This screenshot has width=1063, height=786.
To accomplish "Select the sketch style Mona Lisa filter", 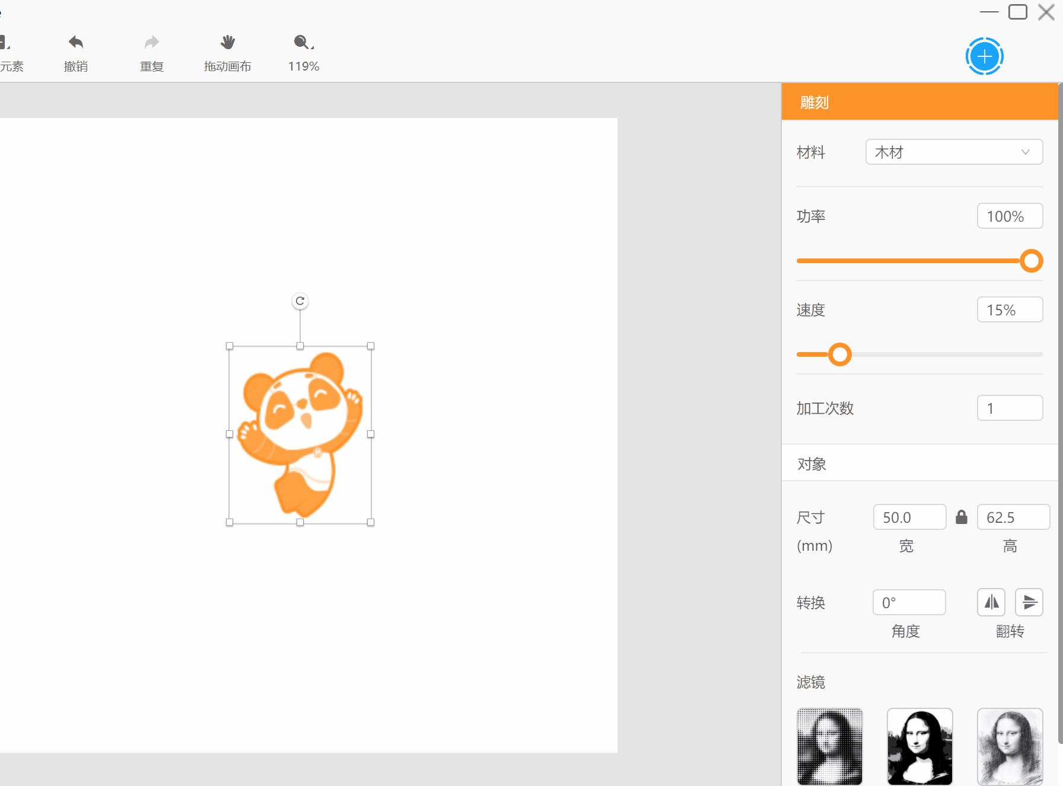I will pyautogui.click(x=1010, y=747).
